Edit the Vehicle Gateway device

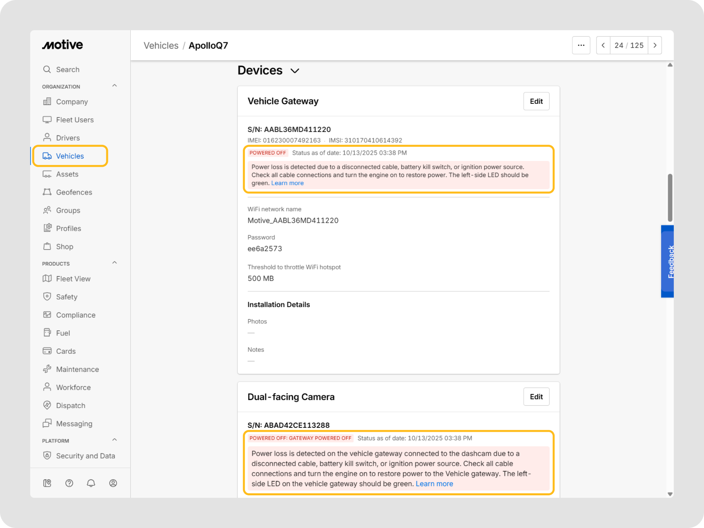pyautogui.click(x=536, y=101)
